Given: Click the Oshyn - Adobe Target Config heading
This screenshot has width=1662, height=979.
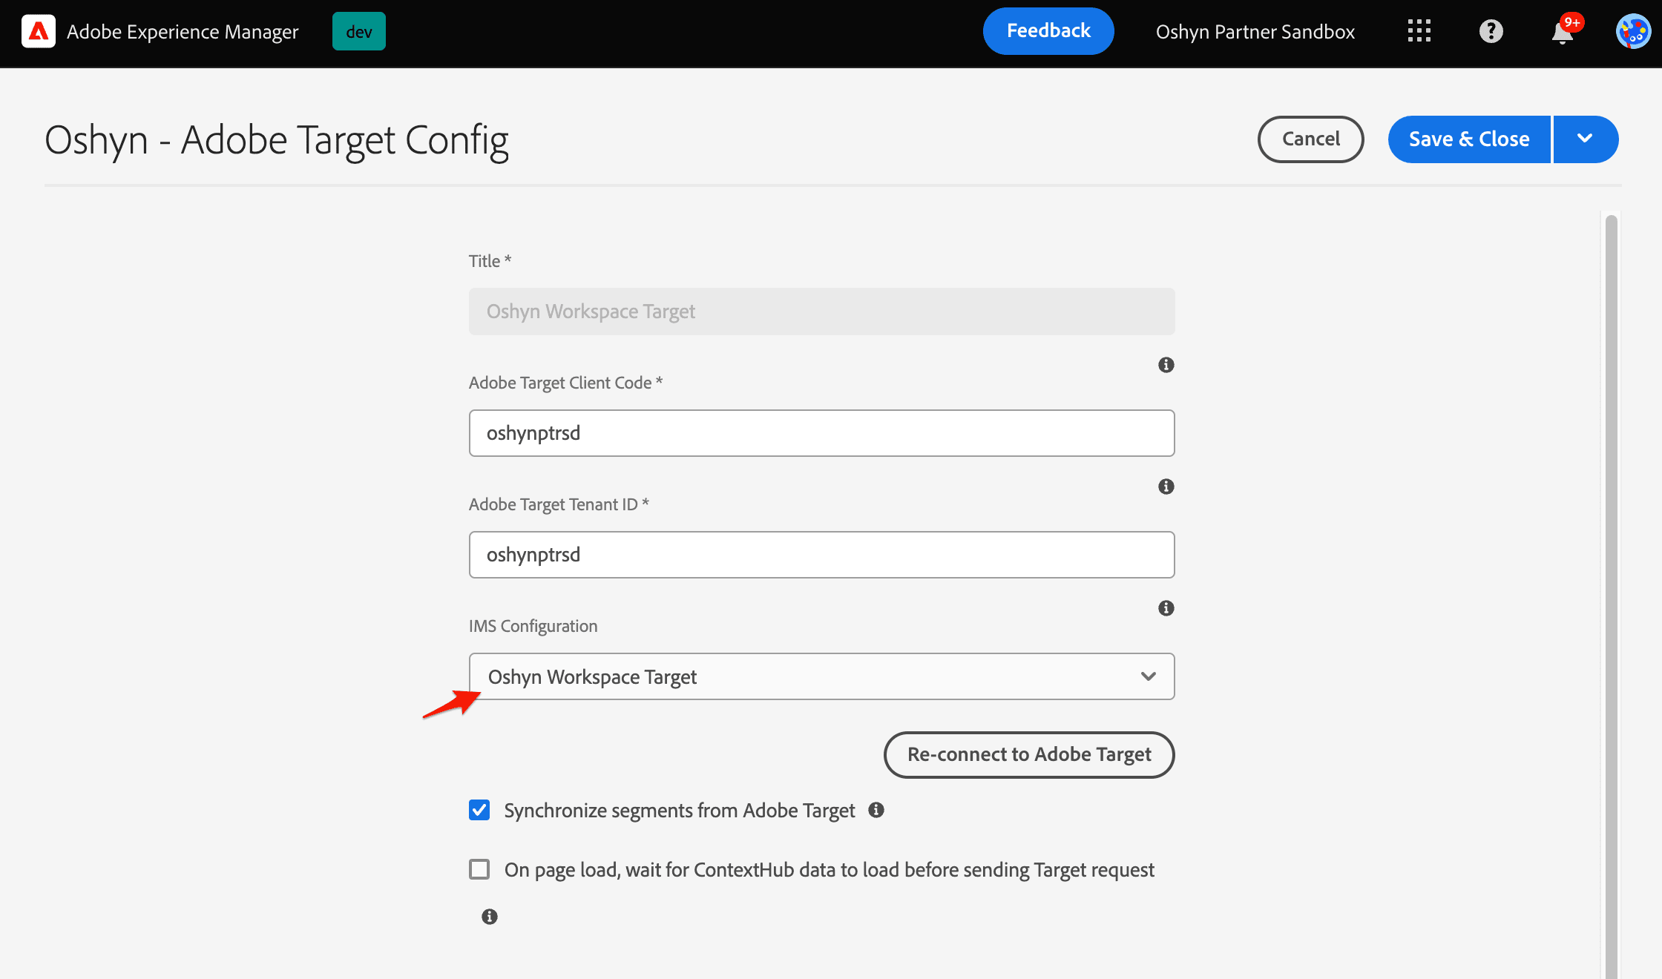Looking at the screenshot, I should point(277,140).
